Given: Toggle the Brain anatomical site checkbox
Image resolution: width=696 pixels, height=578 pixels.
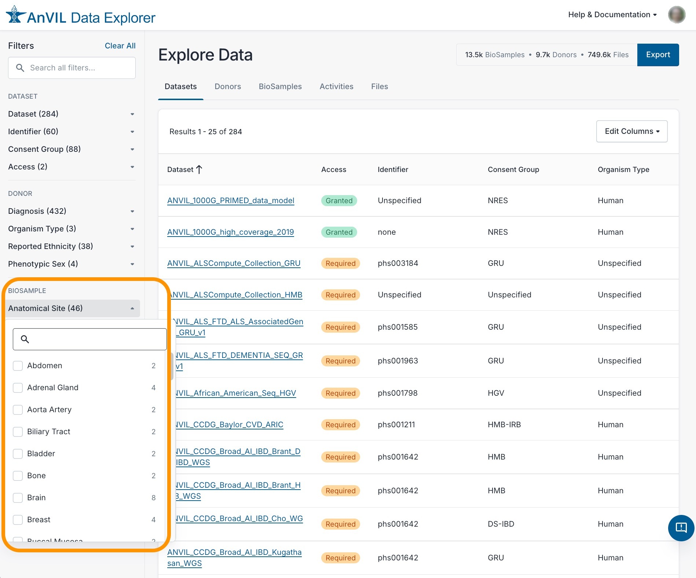Looking at the screenshot, I should point(18,498).
